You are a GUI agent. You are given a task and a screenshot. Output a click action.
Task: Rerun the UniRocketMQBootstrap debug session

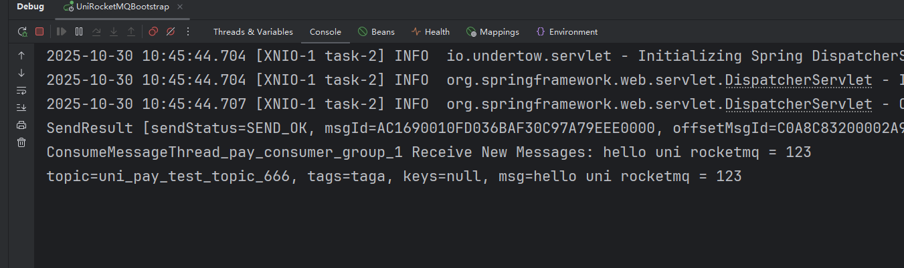click(23, 31)
